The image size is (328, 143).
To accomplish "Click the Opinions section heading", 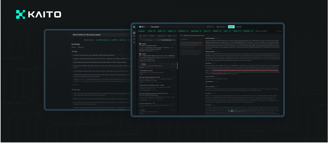I will point(76,89).
